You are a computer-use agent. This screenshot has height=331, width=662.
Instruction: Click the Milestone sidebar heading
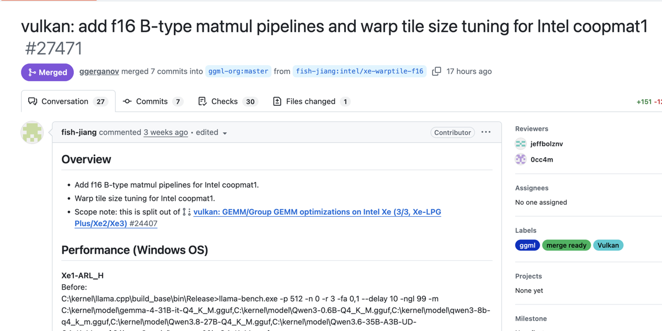(531, 319)
